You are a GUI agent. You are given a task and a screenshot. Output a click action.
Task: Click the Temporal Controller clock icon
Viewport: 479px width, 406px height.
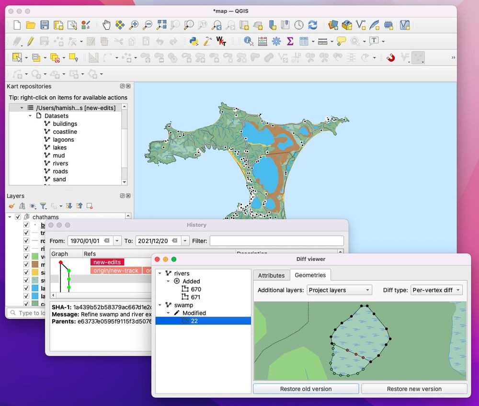click(299, 25)
